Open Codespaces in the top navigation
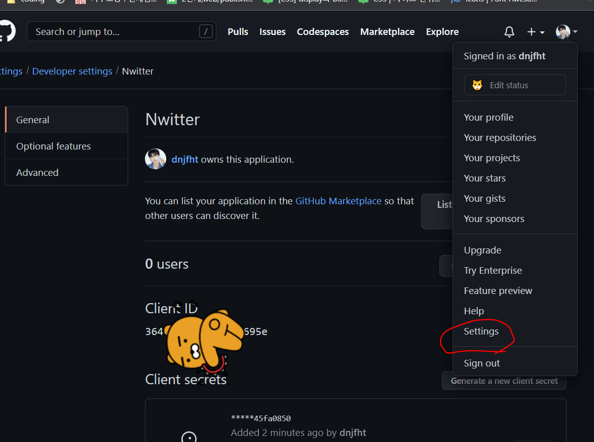This screenshot has width=594, height=442. [323, 32]
